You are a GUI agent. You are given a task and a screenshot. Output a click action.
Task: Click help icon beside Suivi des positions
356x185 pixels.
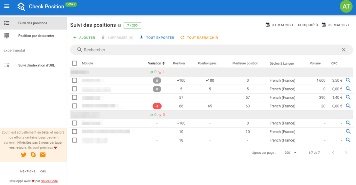(120, 25)
